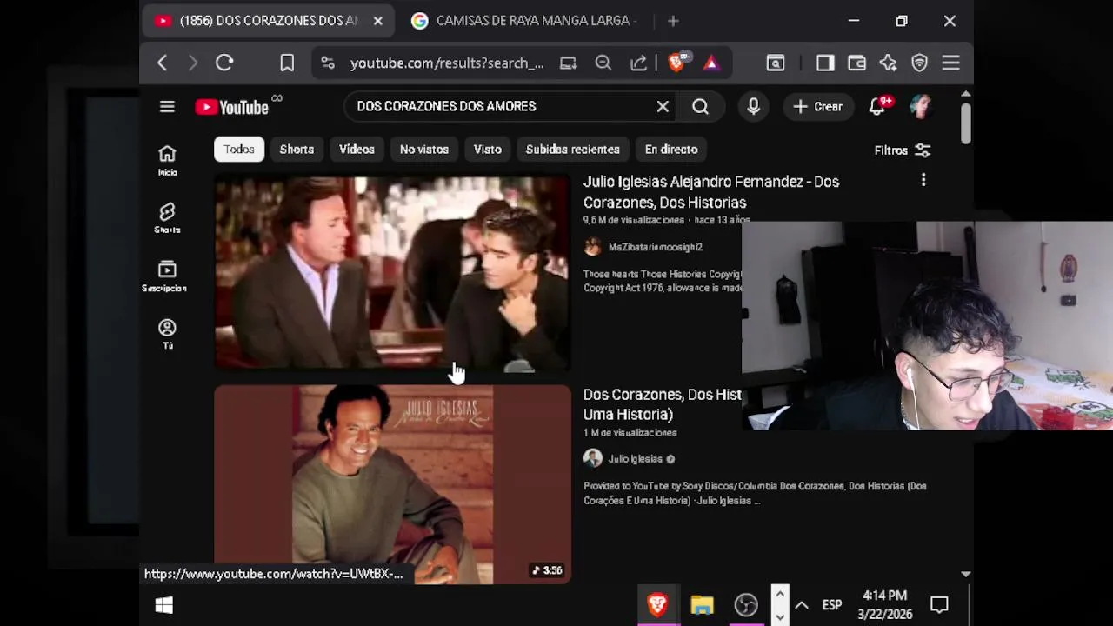1113x626 pixels.
Task: Open a new browser tab with plus
Action: 673,21
